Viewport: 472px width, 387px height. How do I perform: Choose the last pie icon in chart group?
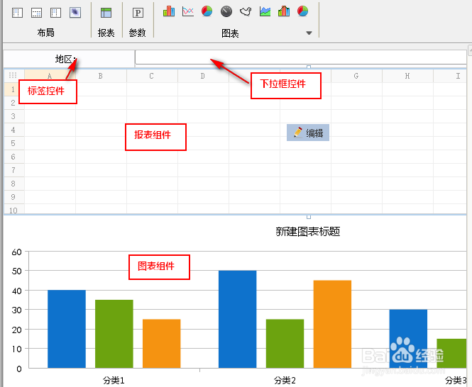point(302,11)
